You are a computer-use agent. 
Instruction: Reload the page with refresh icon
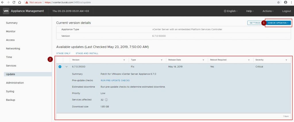[x=14, y=2]
